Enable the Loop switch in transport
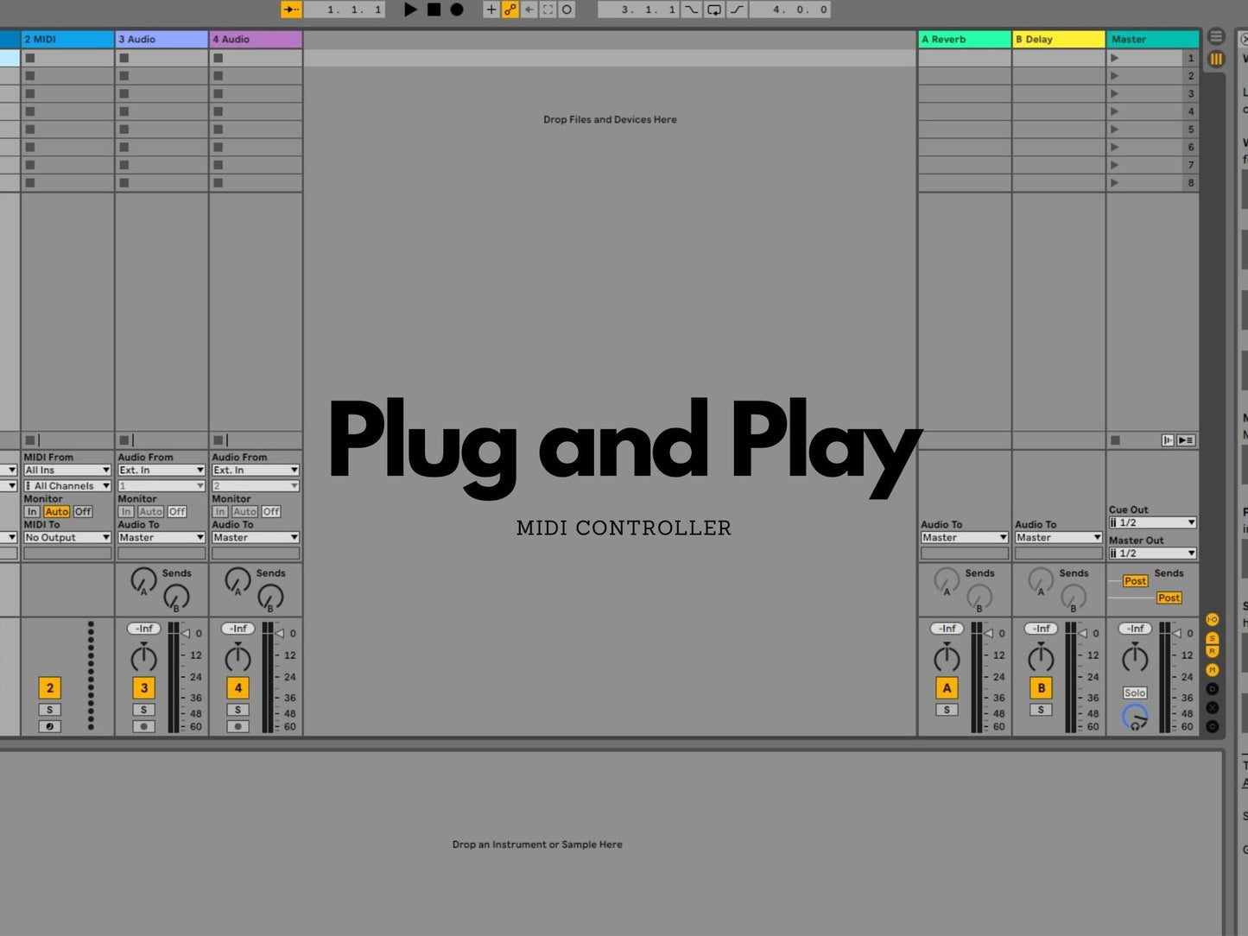 (714, 9)
